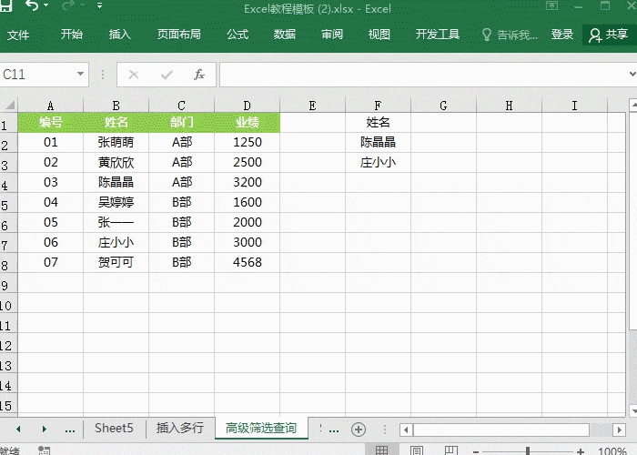Viewport: 637px width, 455px height.
Task: Expand the formula bar chevron
Action: pyautogui.click(x=632, y=74)
